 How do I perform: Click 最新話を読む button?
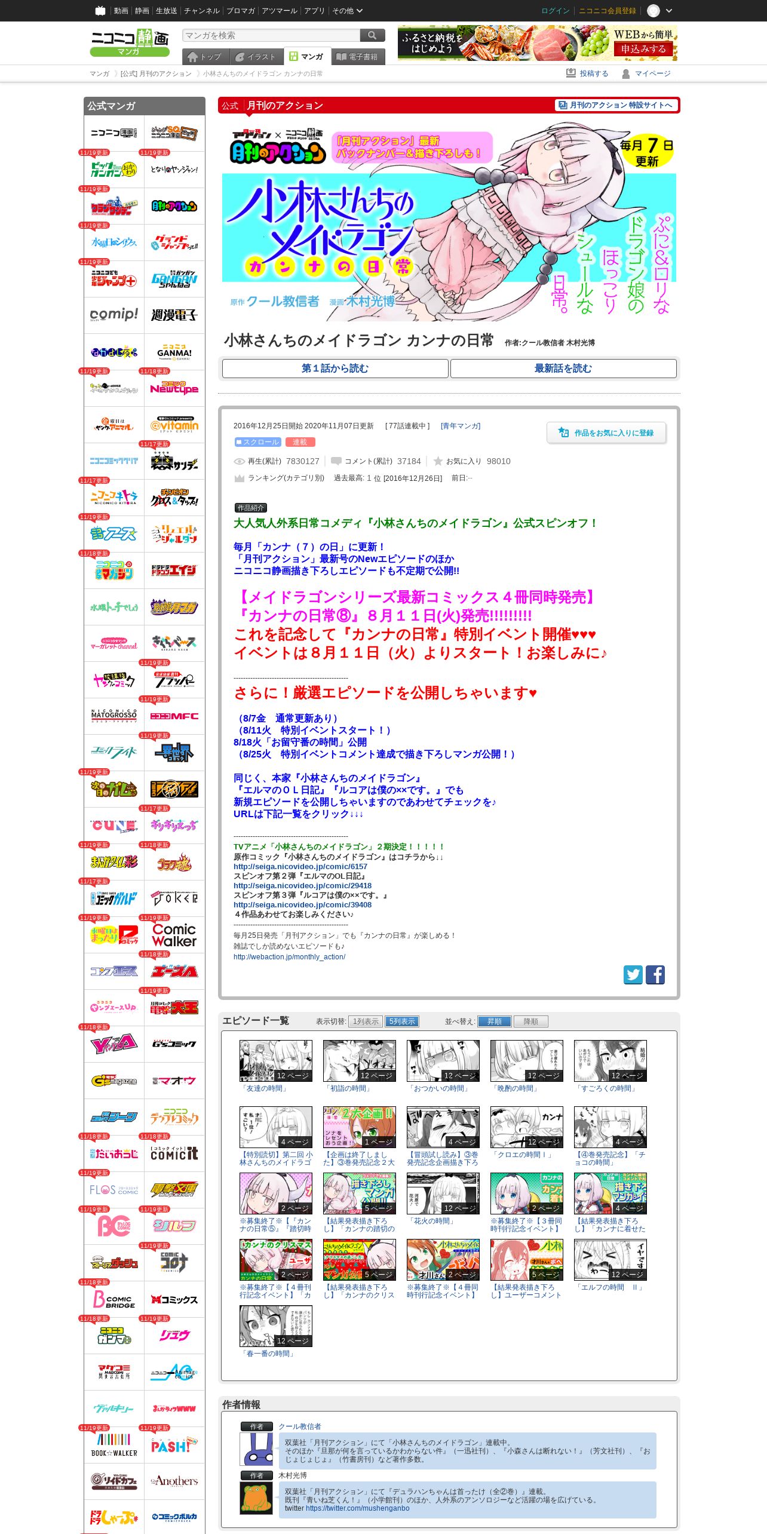coord(563,369)
